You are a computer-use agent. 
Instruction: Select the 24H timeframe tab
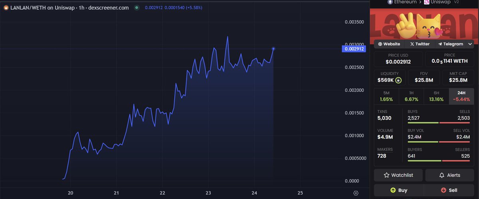(x=461, y=96)
